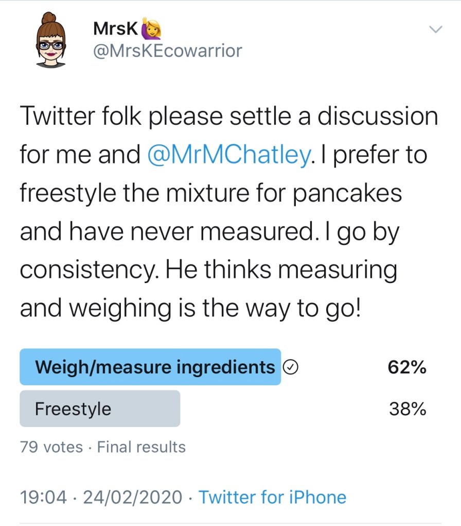Click the 19:04 timestamp

pyautogui.click(x=44, y=497)
